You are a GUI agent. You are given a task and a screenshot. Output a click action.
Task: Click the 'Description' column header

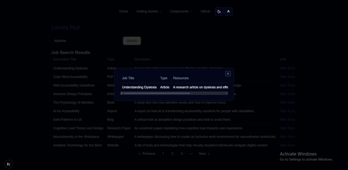point(142,59)
